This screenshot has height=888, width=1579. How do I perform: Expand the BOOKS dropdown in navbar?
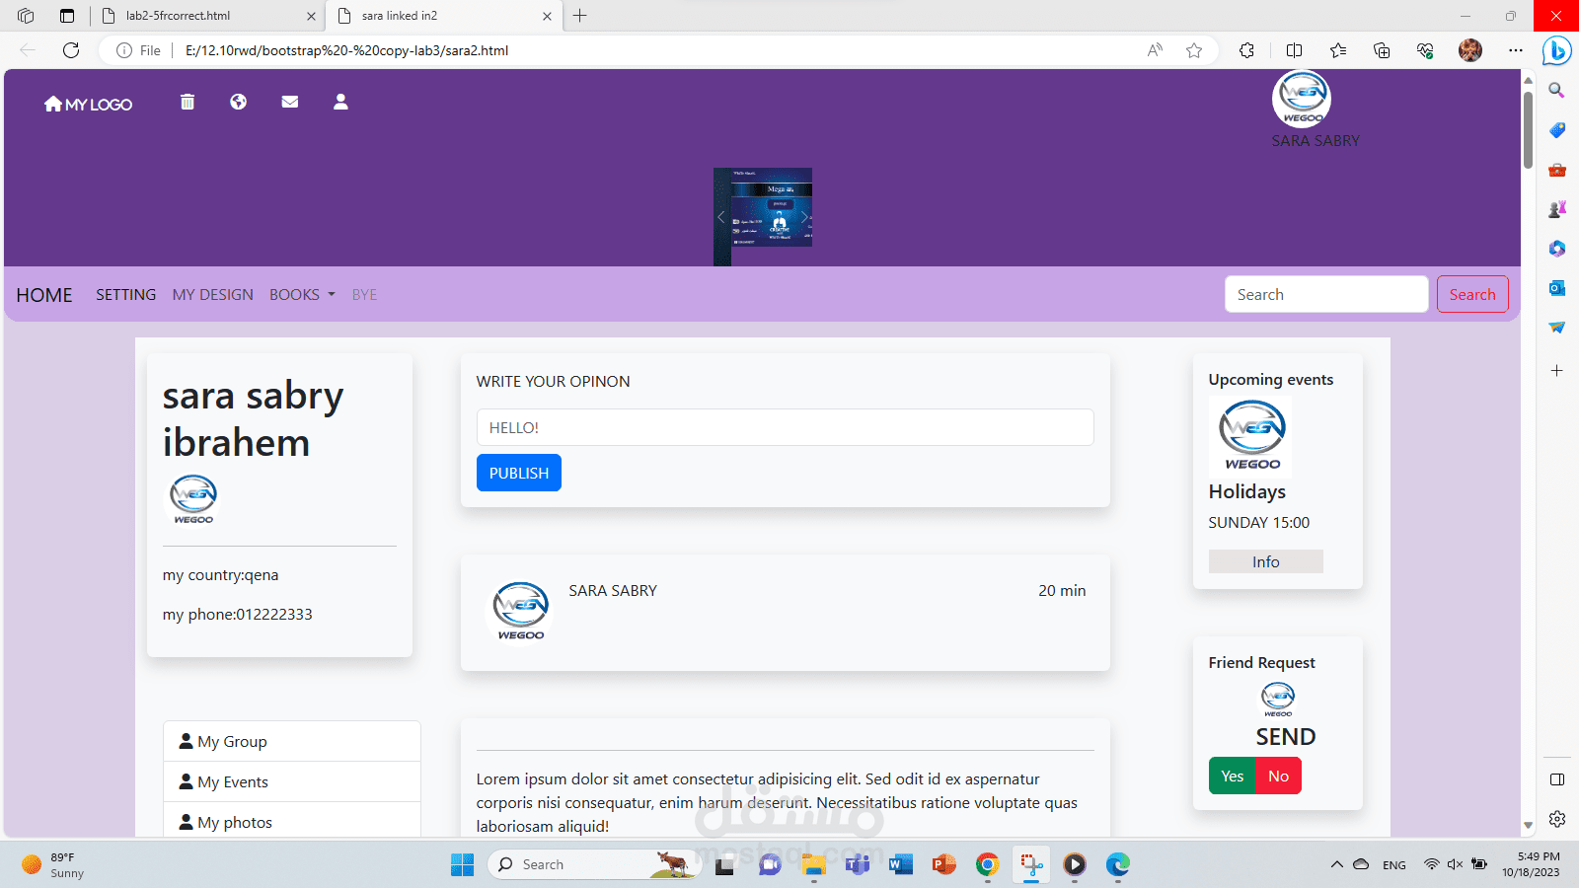(302, 294)
